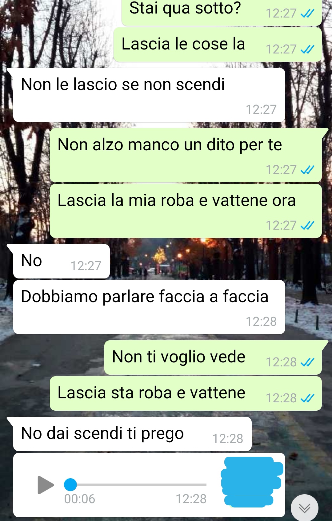This screenshot has width=332, height=521.
Task: Tap blue ticks on 'Non ti voglio vede'
Action: click(307, 362)
